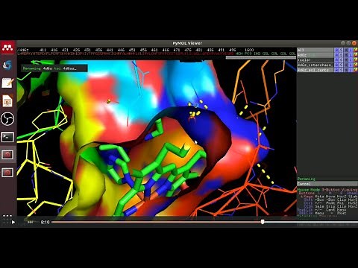Toggle the (sele) selection entry

tap(315, 60)
